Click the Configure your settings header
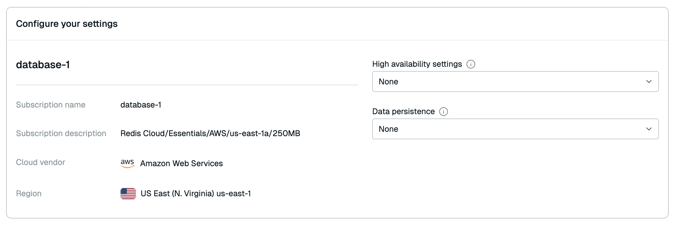The height and width of the screenshot is (226, 680). tap(67, 24)
